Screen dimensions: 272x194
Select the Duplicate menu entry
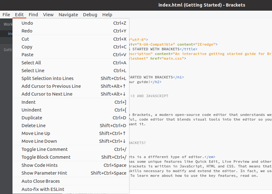pyautogui.click(x=71, y=118)
